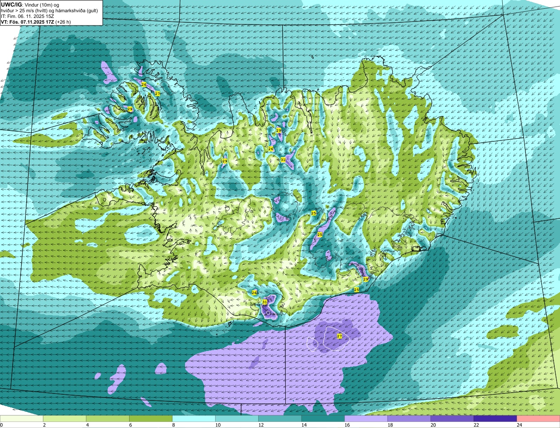Screen dimensions: 560x428
Task: Click the legend tick label "24"
Action: [x=519, y=425]
